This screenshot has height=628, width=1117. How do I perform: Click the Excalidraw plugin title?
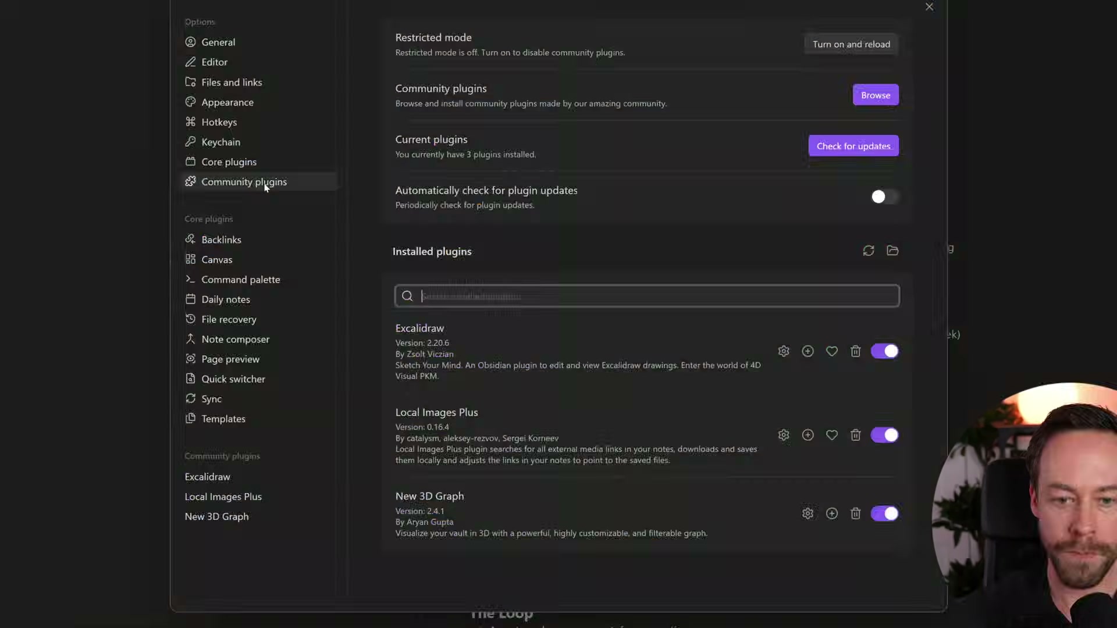pos(419,329)
